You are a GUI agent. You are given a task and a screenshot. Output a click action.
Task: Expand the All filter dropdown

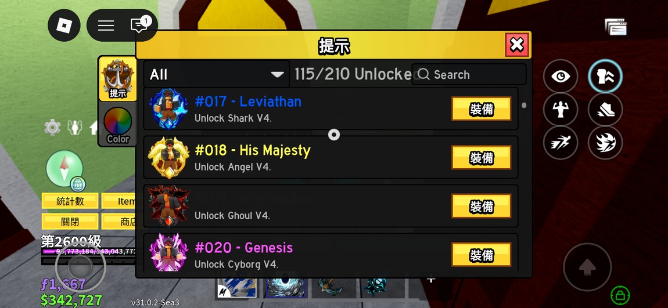pyautogui.click(x=217, y=74)
